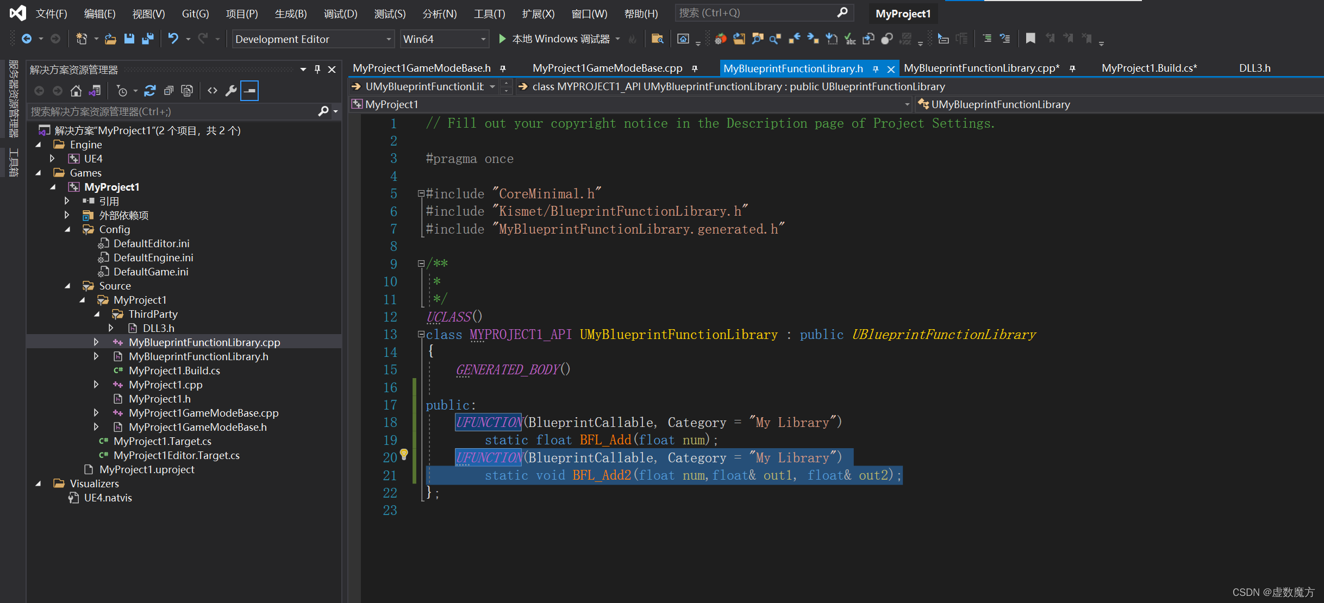Image resolution: width=1324 pixels, height=603 pixels.
Task: Open properties wrench icon in Solution Explorer
Action: tap(231, 91)
